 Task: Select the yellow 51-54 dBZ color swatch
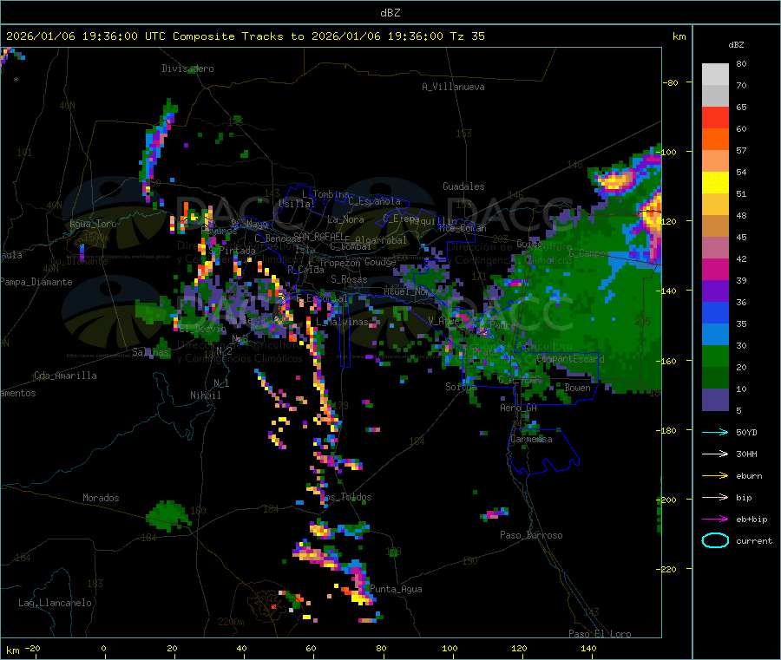(x=715, y=183)
